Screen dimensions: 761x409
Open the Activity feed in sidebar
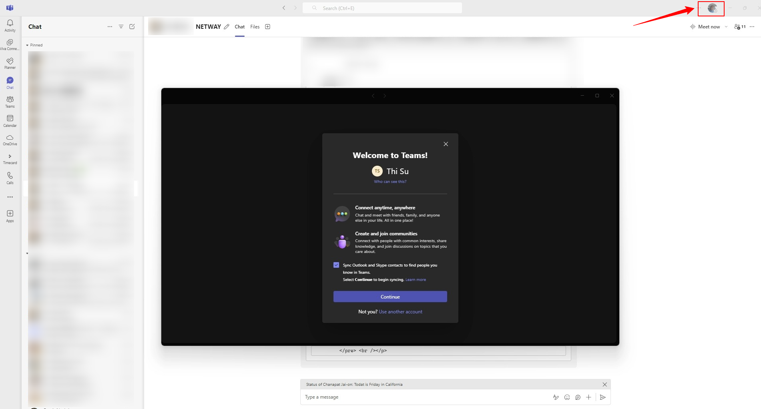coord(10,25)
